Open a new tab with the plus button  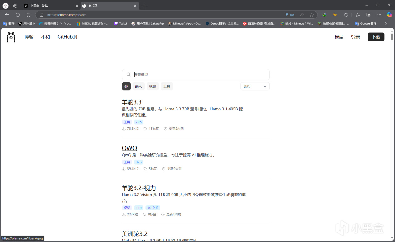pyautogui.click(x=144, y=6)
